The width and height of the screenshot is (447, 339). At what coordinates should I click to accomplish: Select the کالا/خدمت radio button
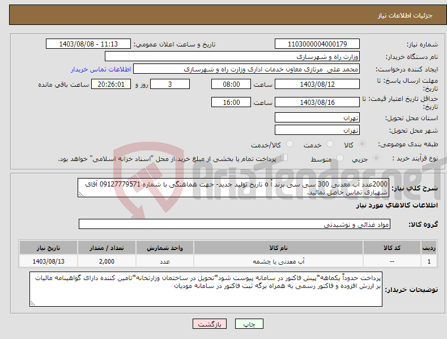[x=290, y=144]
